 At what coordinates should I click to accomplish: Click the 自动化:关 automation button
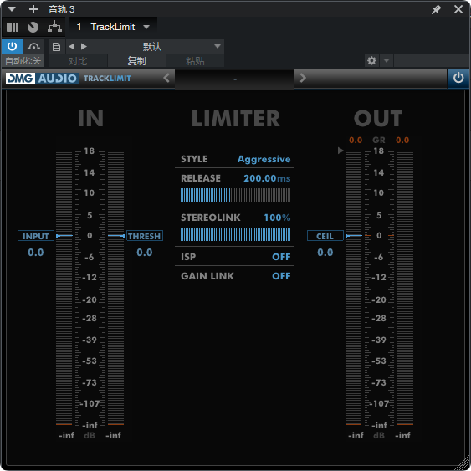tap(23, 61)
